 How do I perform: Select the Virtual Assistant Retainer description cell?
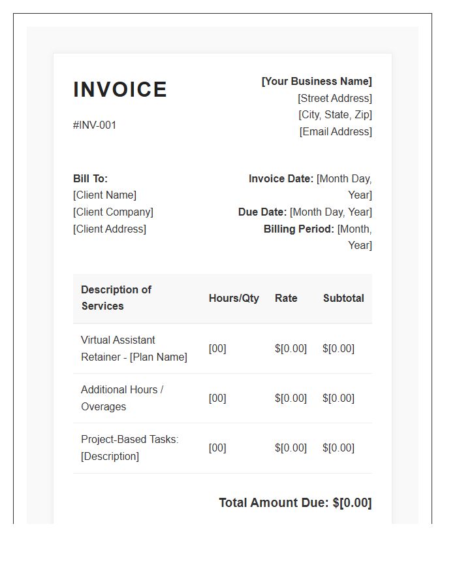click(x=134, y=348)
